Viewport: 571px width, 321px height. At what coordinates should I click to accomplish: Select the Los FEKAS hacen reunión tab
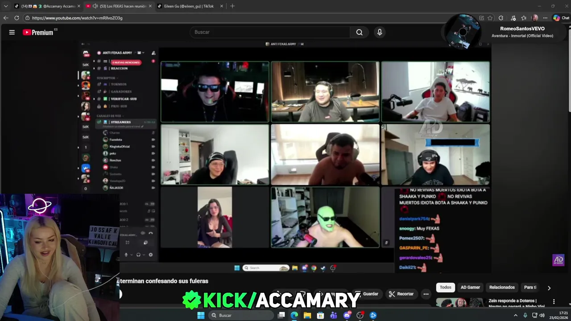[119, 6]
